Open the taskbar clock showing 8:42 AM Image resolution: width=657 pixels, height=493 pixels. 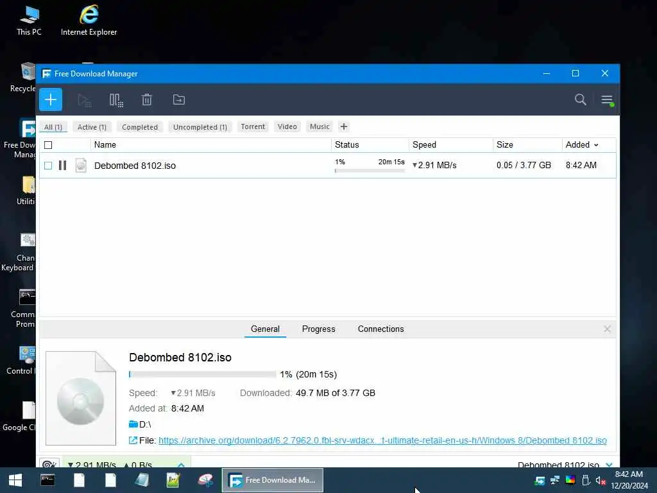click(x=629, y=480)
